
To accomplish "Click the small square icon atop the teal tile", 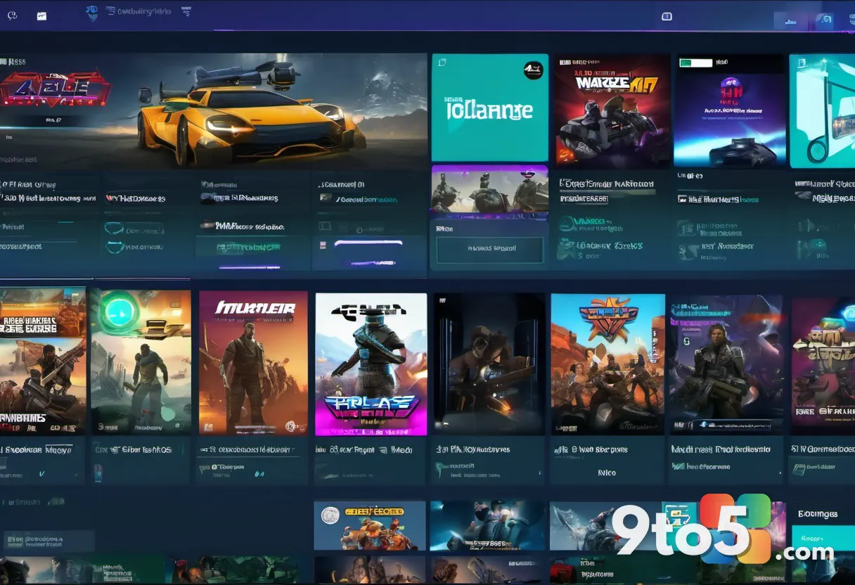I will 442,63.
